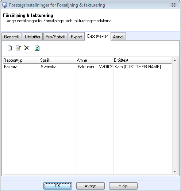Go to the Export tab
Image resolution: width=181 pixels, height=191 pixels.
coord(76,37)
